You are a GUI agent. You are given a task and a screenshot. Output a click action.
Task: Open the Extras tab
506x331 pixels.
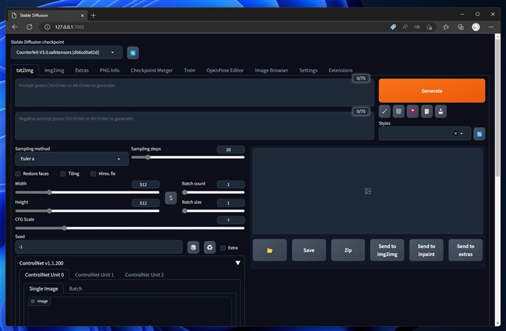[82, 70]
